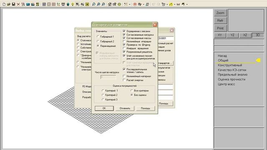
Task: Click the first 3x3 grid toolbar icon
Action: pyautogui.click(x=44, y=4)
